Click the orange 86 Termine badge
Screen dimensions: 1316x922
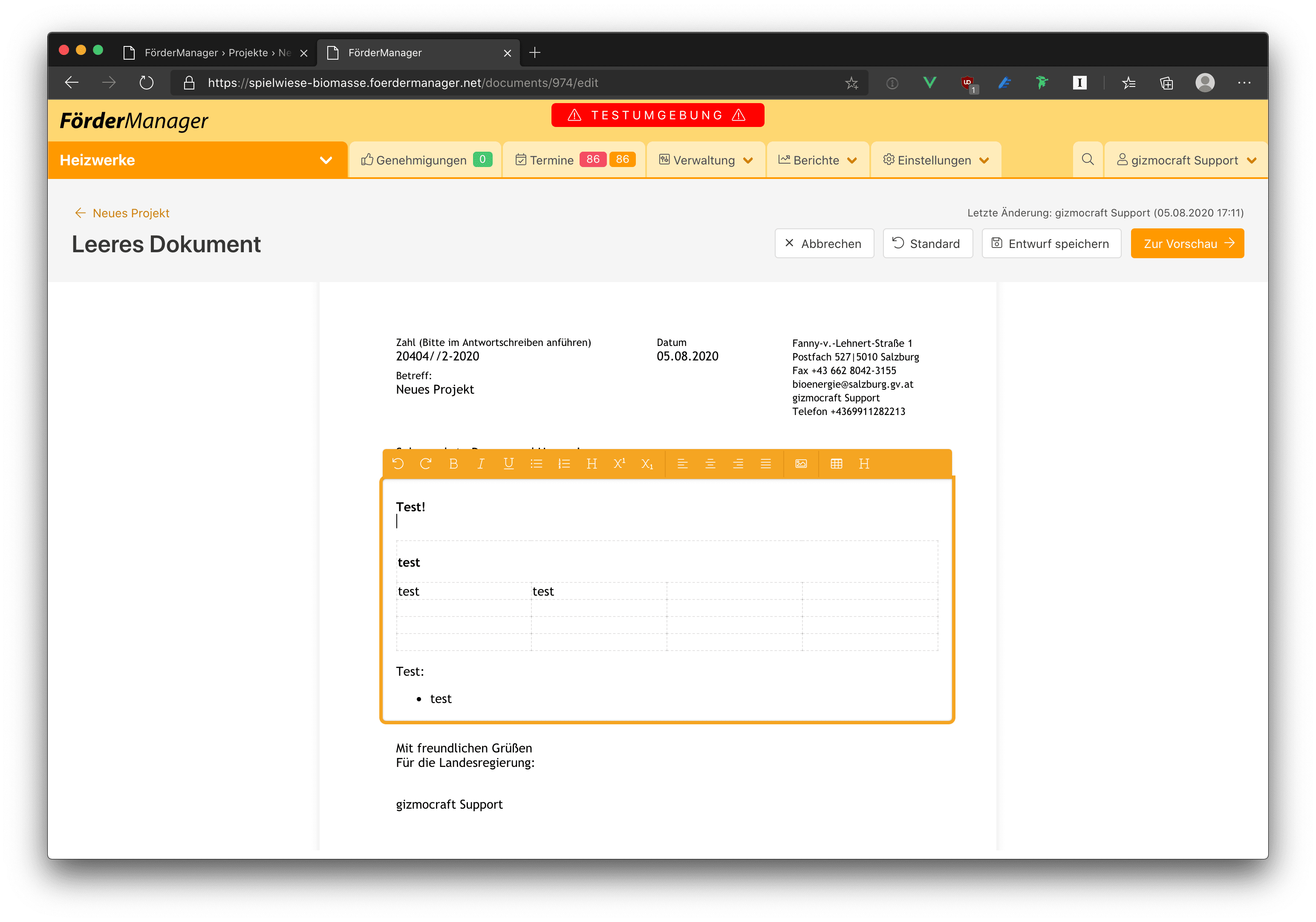[623, 159]
